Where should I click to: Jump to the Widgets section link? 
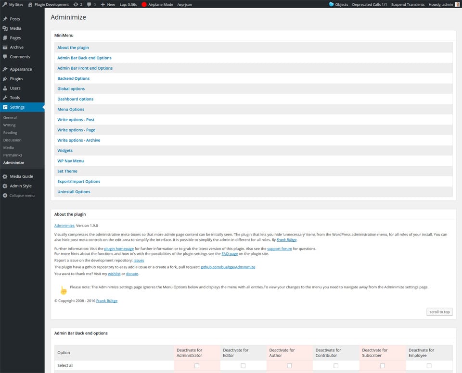pos(65,150)
